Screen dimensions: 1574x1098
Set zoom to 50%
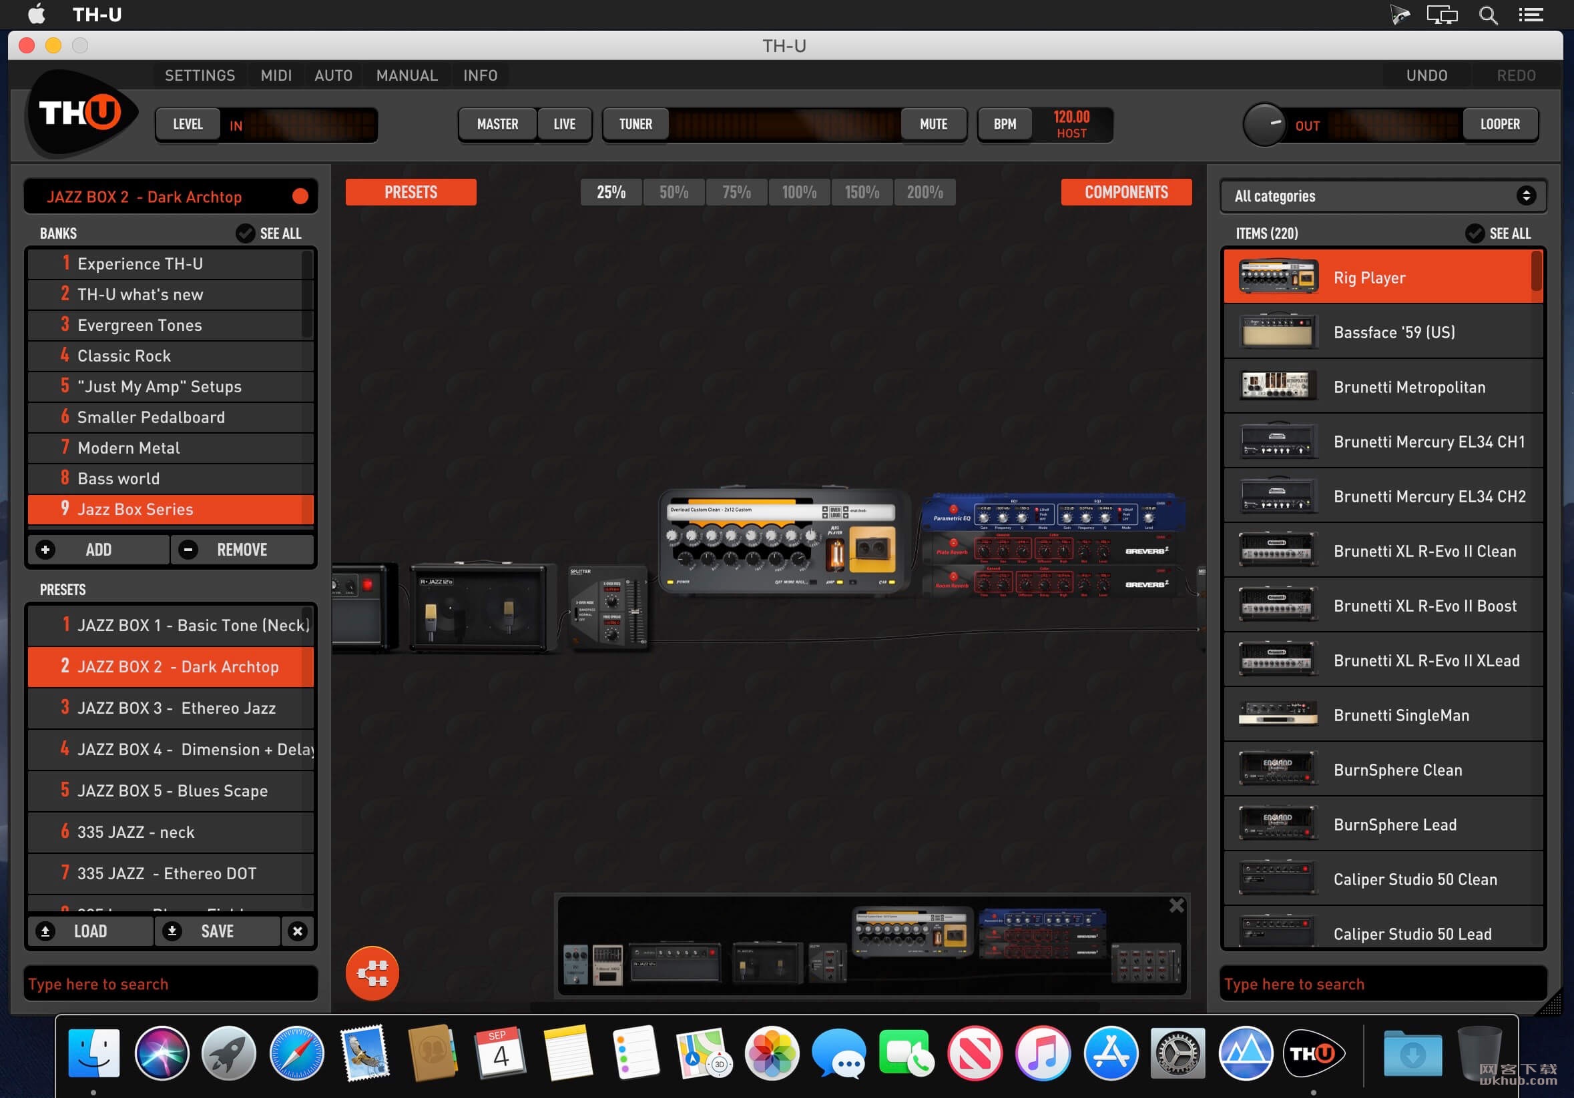[x=674, y=193]
